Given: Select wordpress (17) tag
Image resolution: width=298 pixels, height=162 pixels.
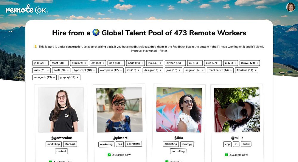Looking at the screenshot, I should (111, 70).
